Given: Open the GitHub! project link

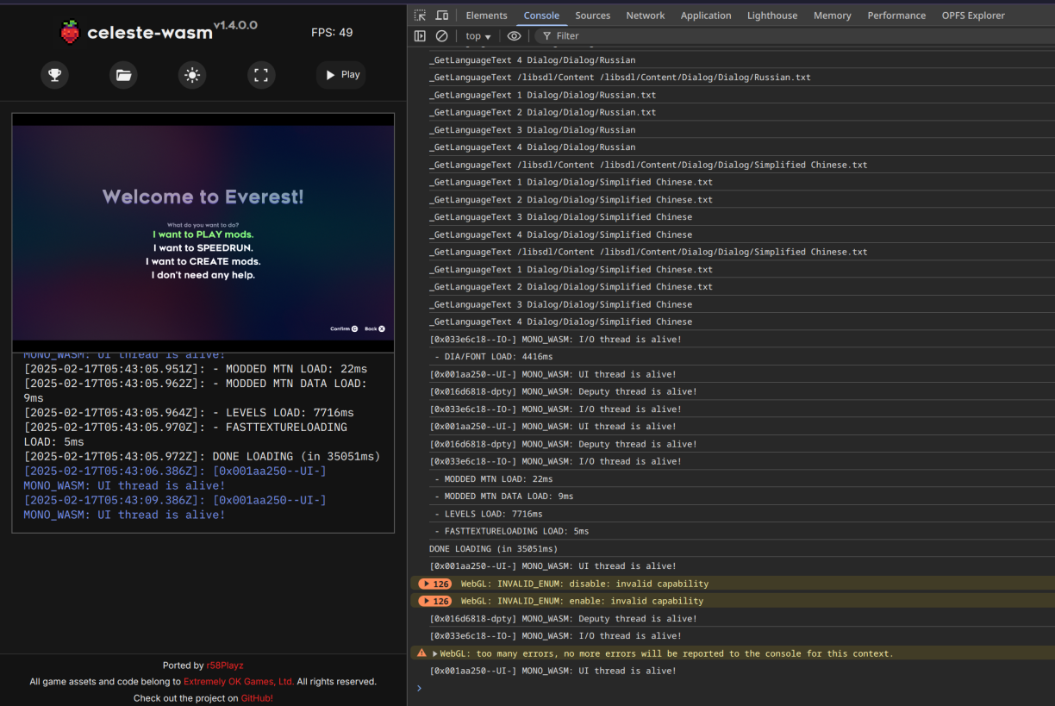Looking at the screenshot, I should (257, 698).
